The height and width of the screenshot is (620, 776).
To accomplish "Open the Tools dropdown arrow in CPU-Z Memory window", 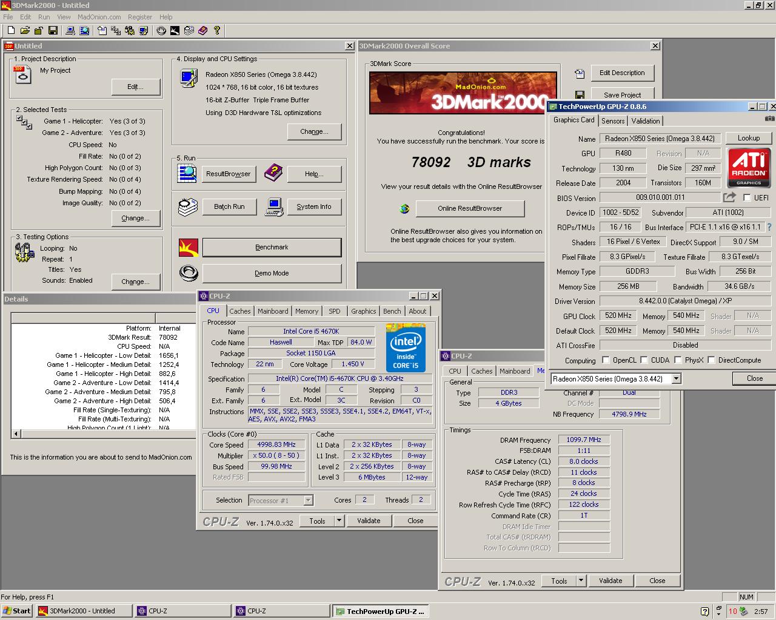I will [581, 581].
